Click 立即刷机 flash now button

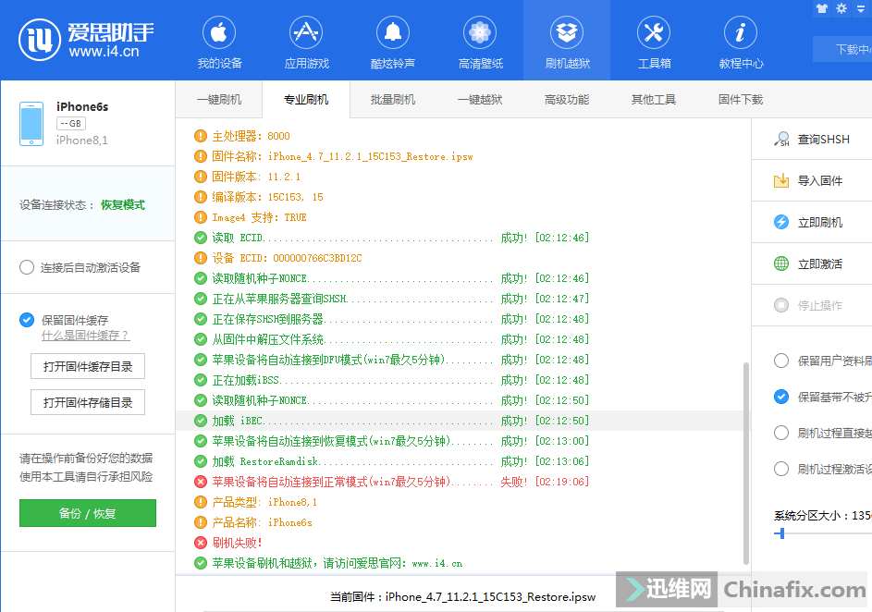[x=819, y=223]
